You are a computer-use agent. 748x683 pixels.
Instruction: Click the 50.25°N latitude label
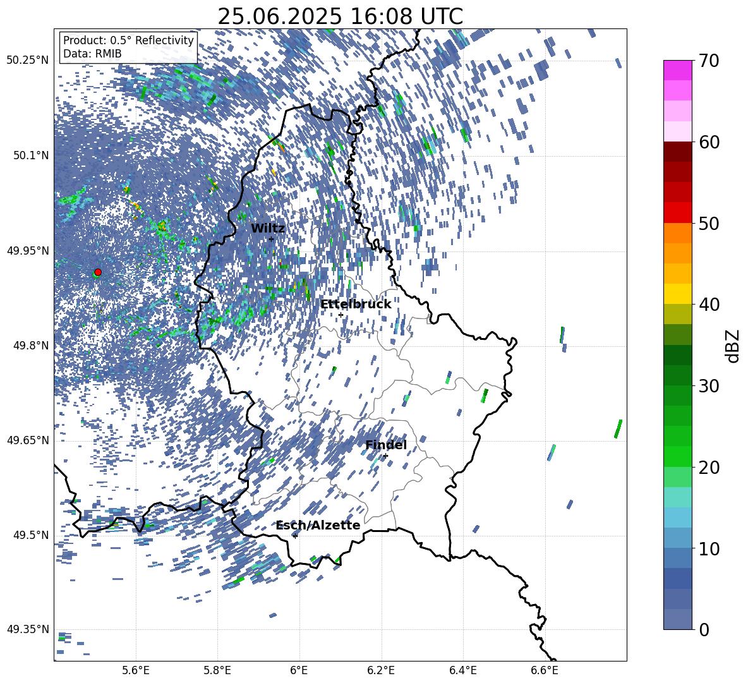(28, 61)
